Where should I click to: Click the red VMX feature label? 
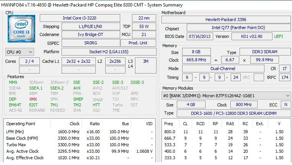tap(33, 99)
